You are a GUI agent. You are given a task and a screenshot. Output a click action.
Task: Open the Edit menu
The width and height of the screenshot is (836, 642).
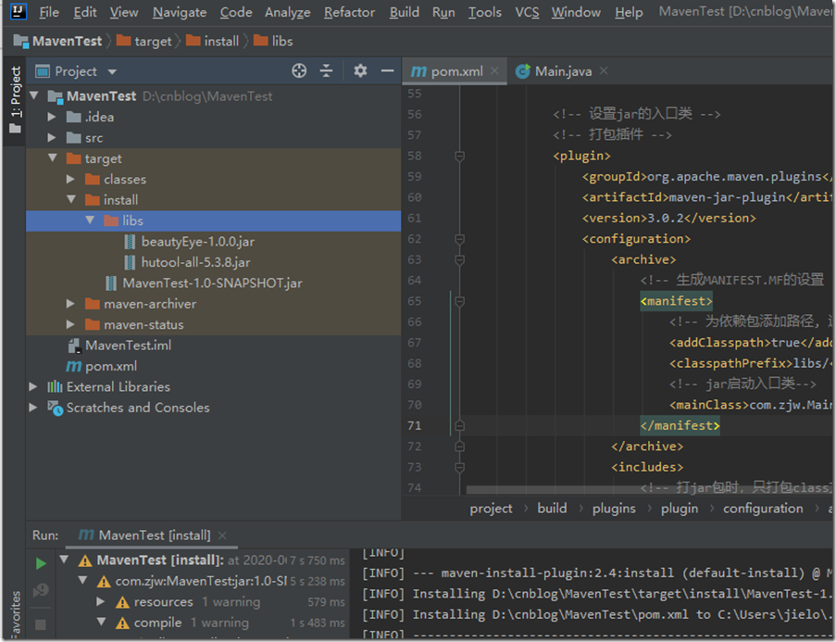[x=85, y=12]
